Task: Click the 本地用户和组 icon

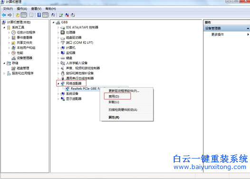Action: (x=14, y=48)
